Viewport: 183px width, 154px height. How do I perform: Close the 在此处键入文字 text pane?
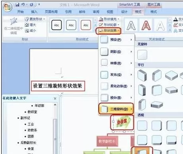click(55, 99)
